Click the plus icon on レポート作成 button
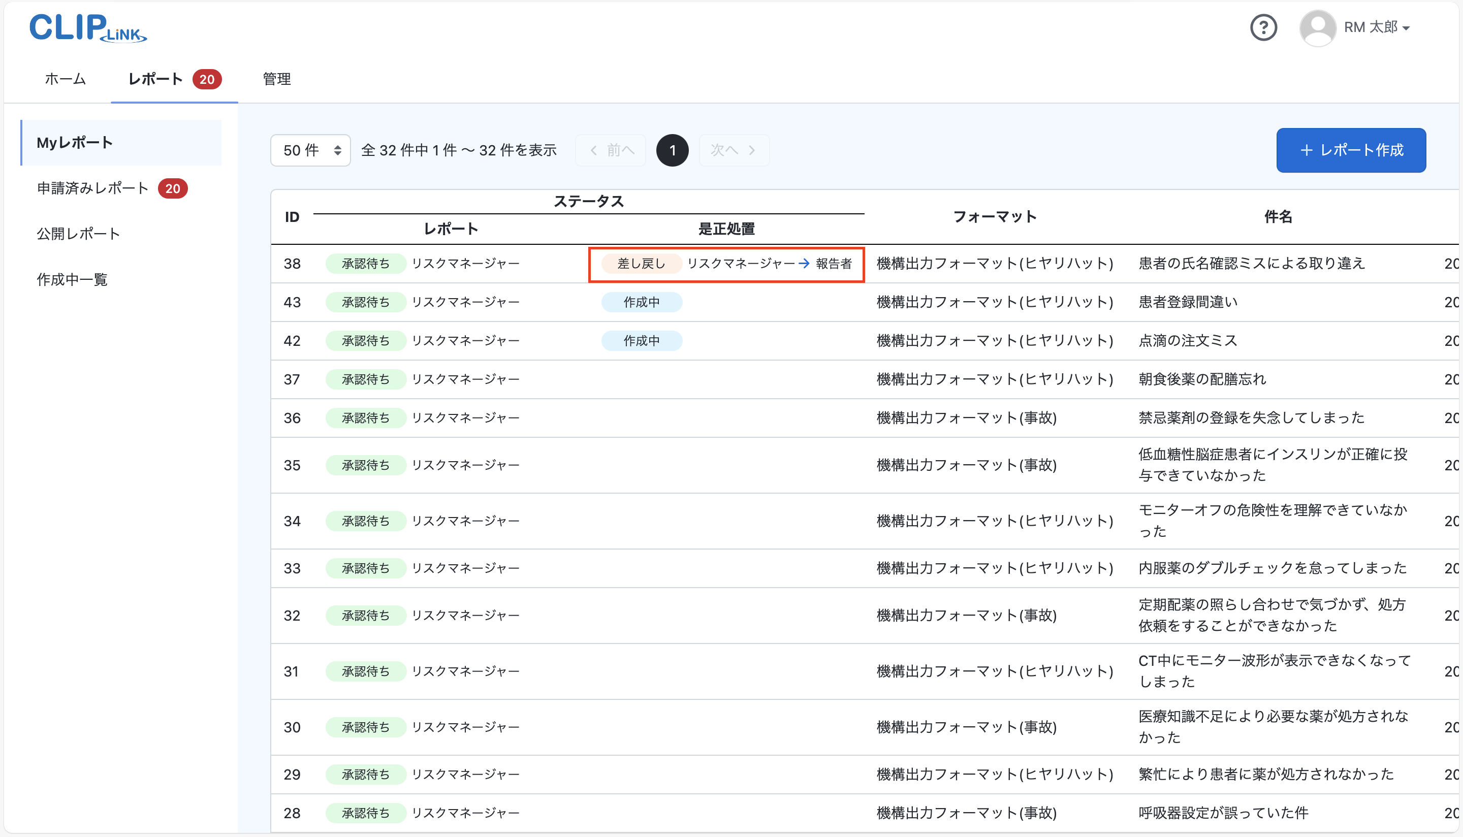This screenshot has width=1463, height=837. pos(1307,150)
